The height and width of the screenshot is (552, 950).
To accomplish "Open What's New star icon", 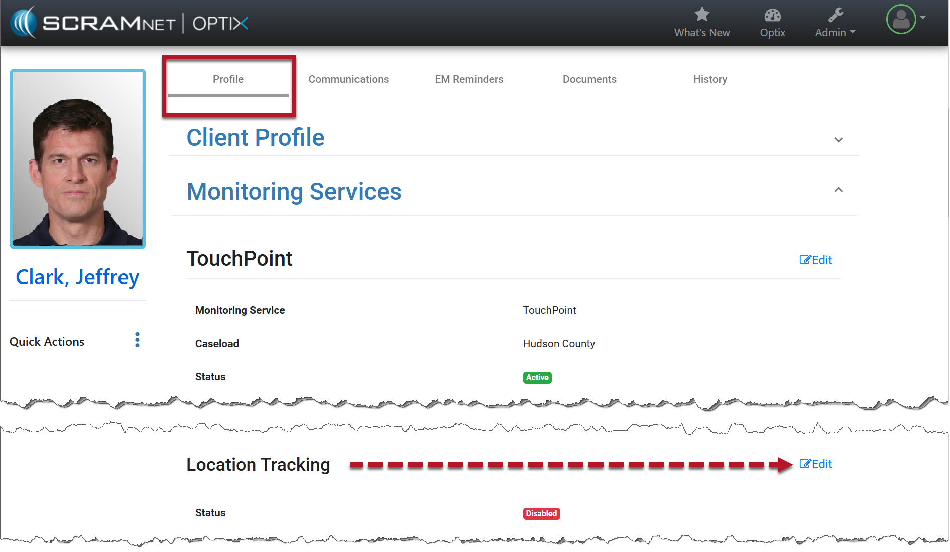I will coord(701,15).
